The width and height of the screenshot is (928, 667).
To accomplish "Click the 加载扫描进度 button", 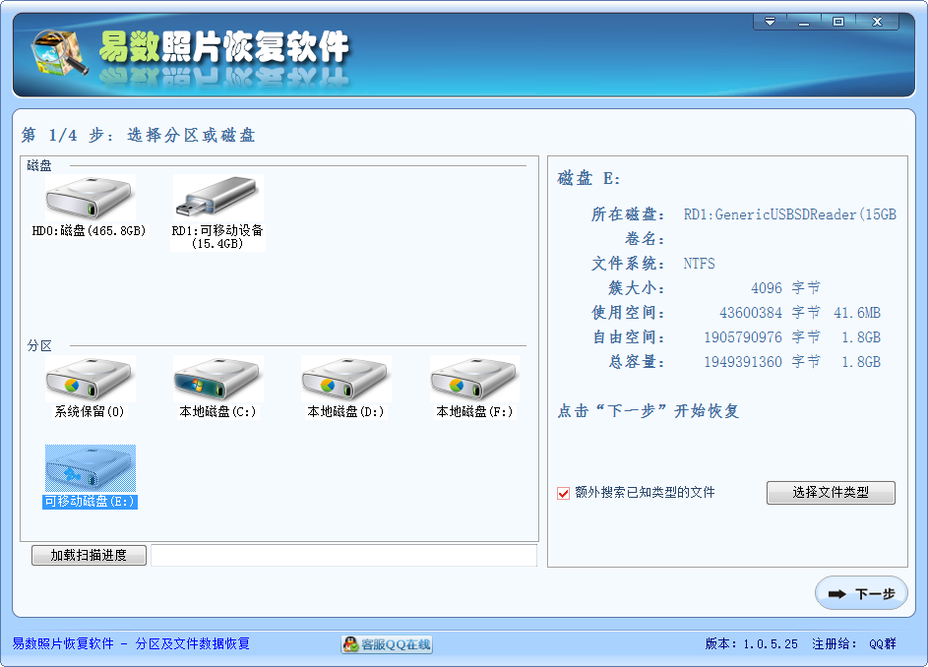I will tap(88, 555).
